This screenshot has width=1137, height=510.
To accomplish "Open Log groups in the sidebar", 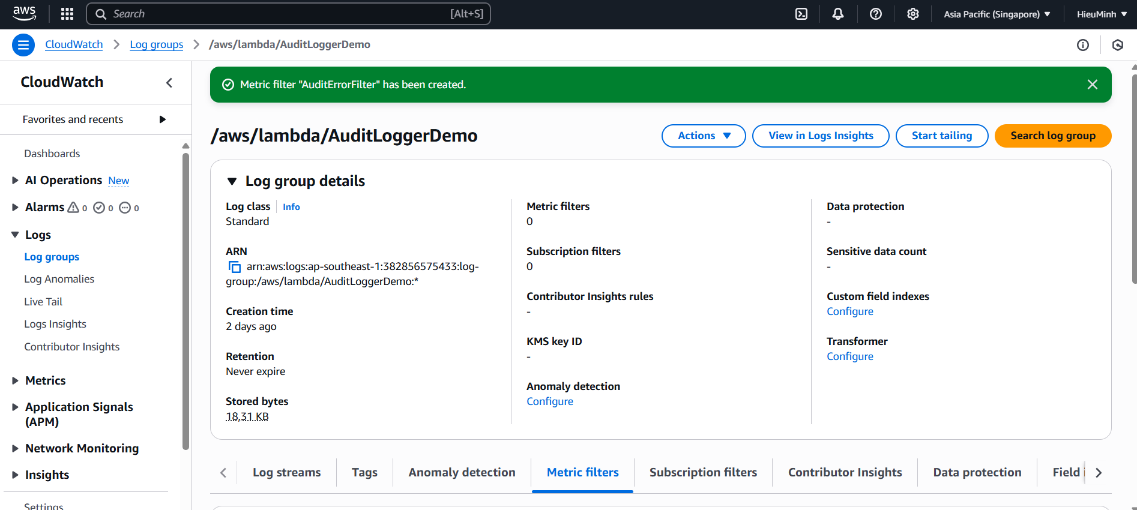I will 52,257.
